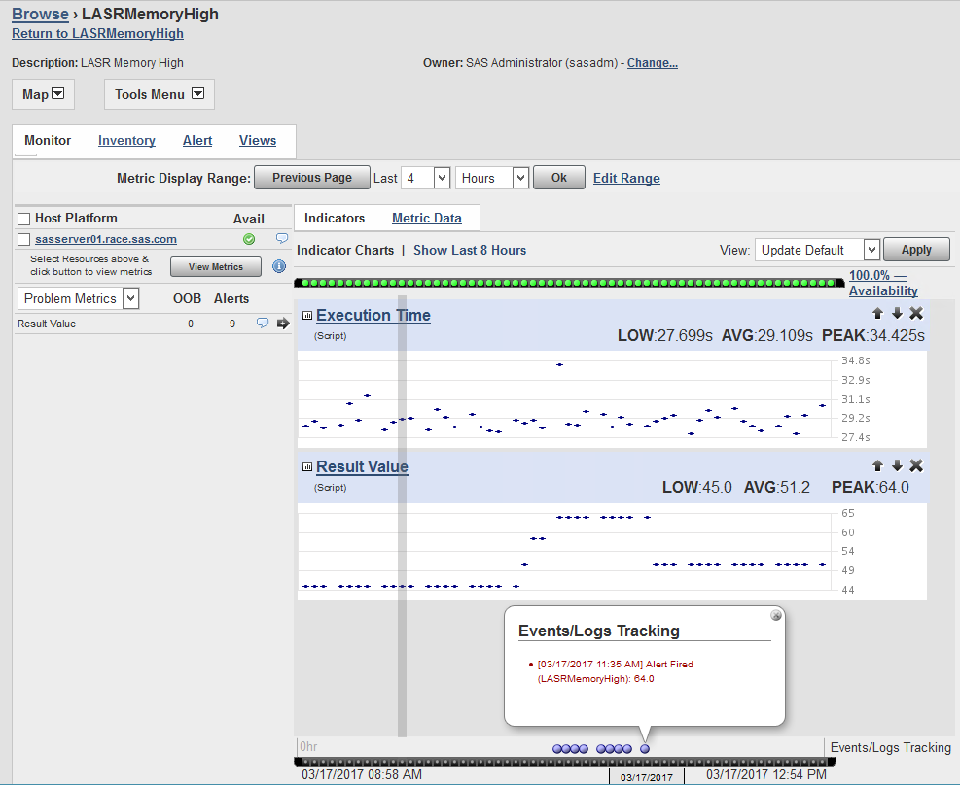Move the Execution Time chart up
This screenshot has height=785, width=960.
pos(877,314)
